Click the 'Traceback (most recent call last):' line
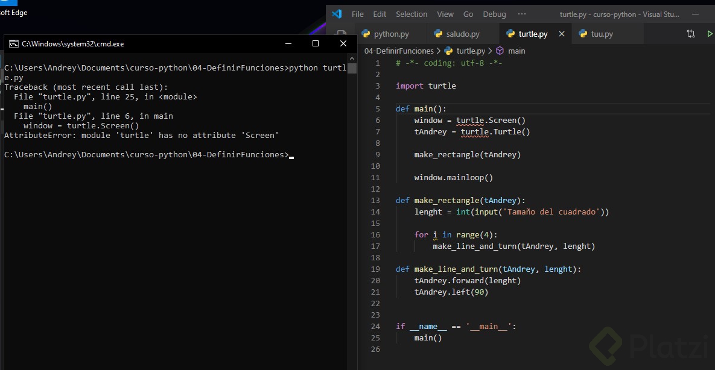Image resolution: width=715 pixels, height=370 pixels. coord(86,87)
